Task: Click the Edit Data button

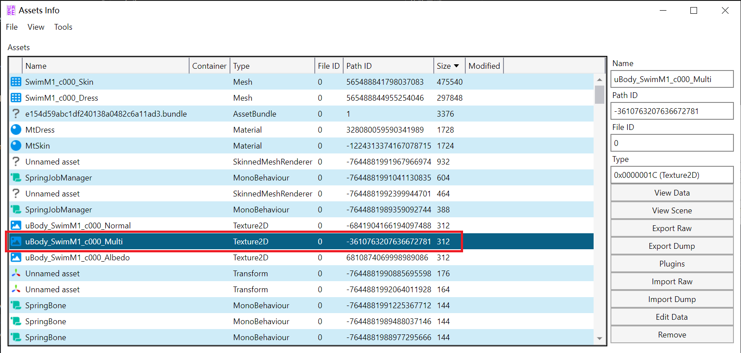Action: 672,317
